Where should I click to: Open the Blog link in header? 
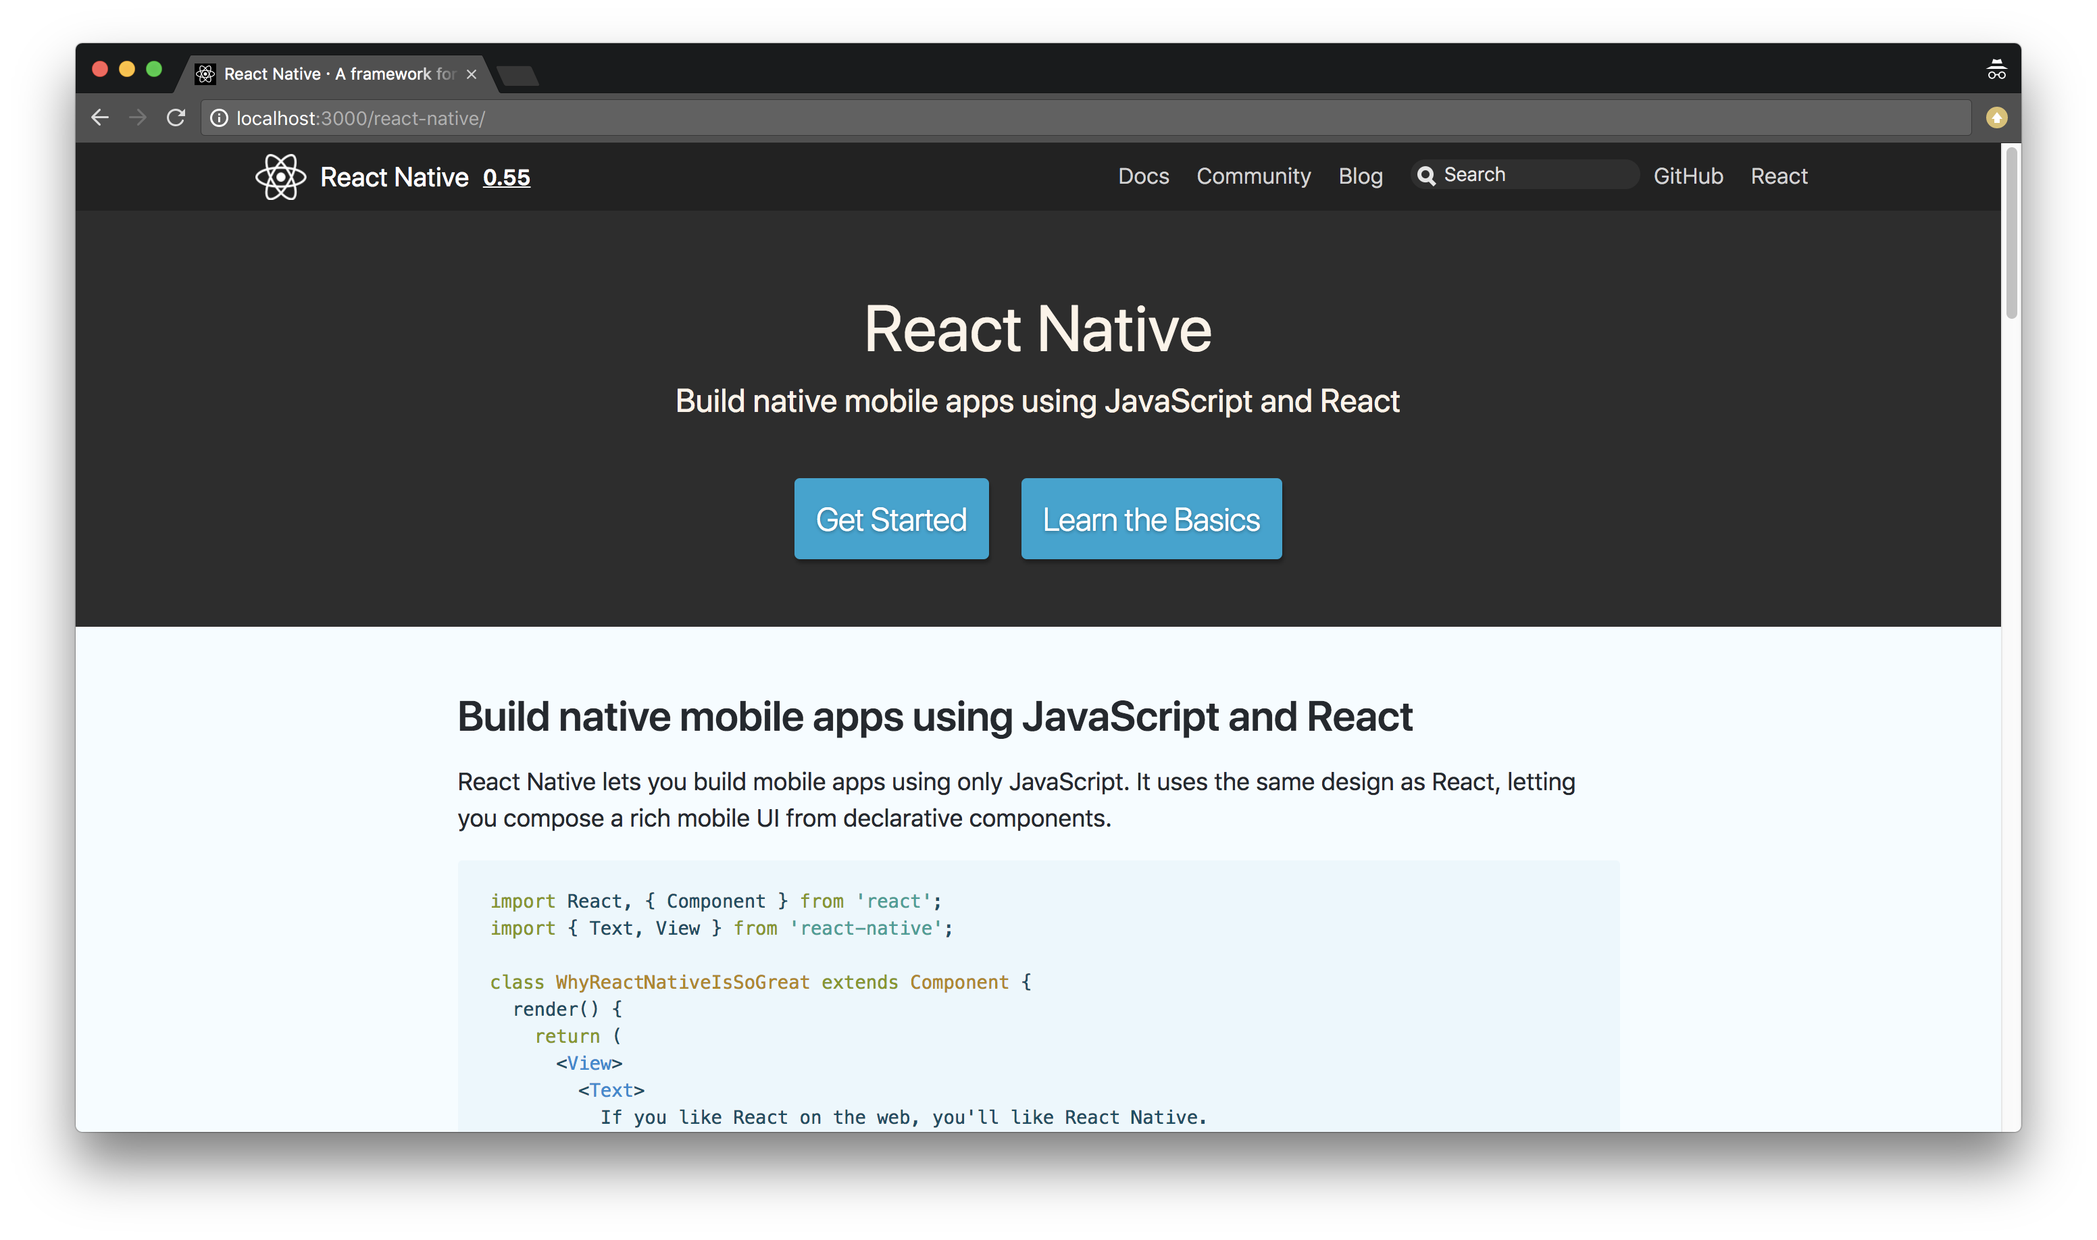(1360, 176)
